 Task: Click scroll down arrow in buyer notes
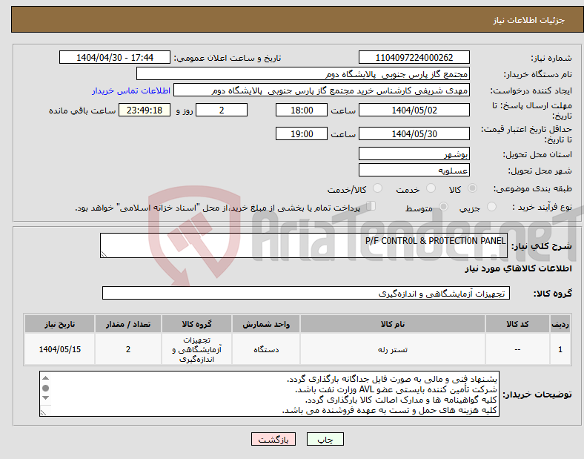pos(45,398)
